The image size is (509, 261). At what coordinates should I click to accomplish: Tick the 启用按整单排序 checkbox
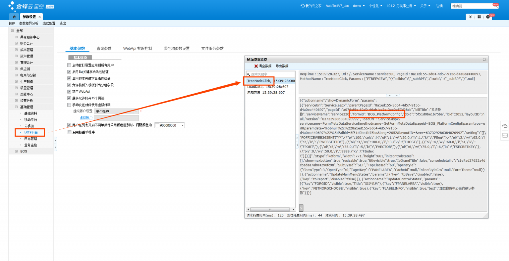69,132
